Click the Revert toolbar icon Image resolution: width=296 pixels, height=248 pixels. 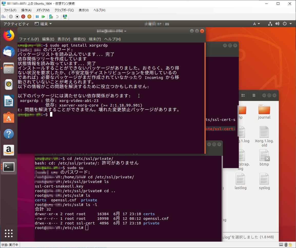tap(57, 17)
